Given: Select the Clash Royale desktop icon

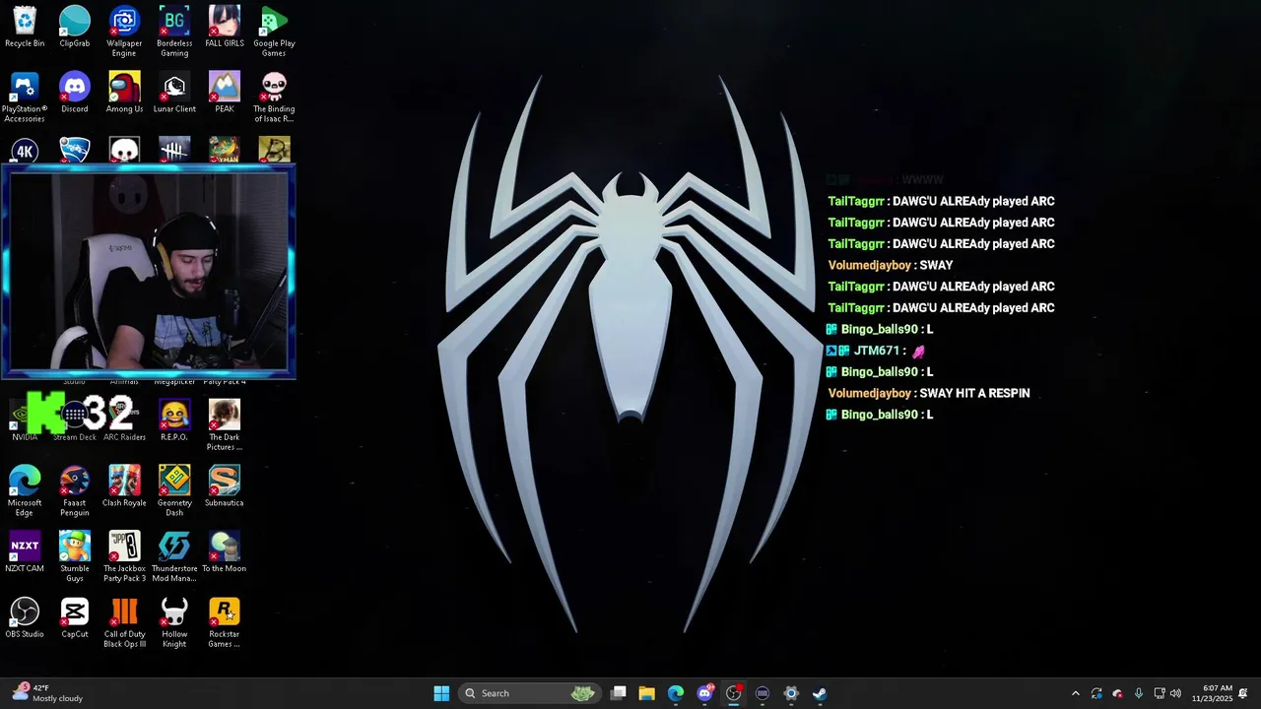Looking at the screenshot, I should [x=124, y=486].
